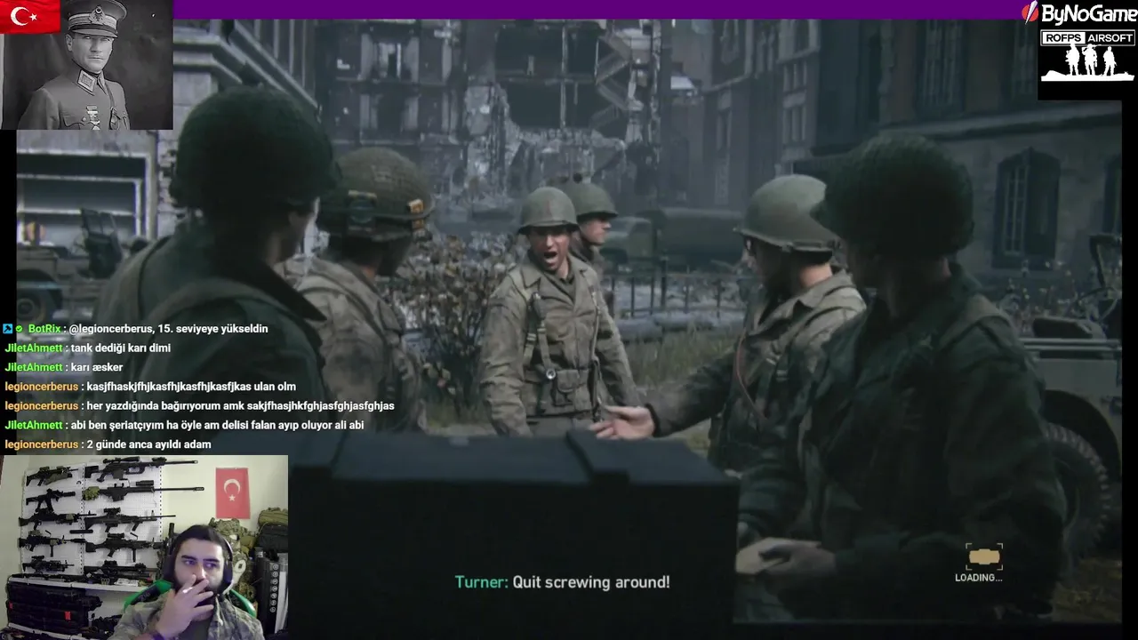Click the Turkish flag on the webcam wall
This screenshot has width=1138, height=640.
click(x=232, y=492)
